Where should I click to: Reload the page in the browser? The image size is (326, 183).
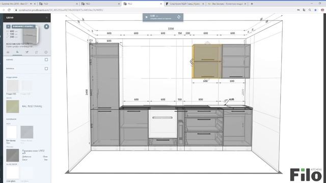point(9,10)
